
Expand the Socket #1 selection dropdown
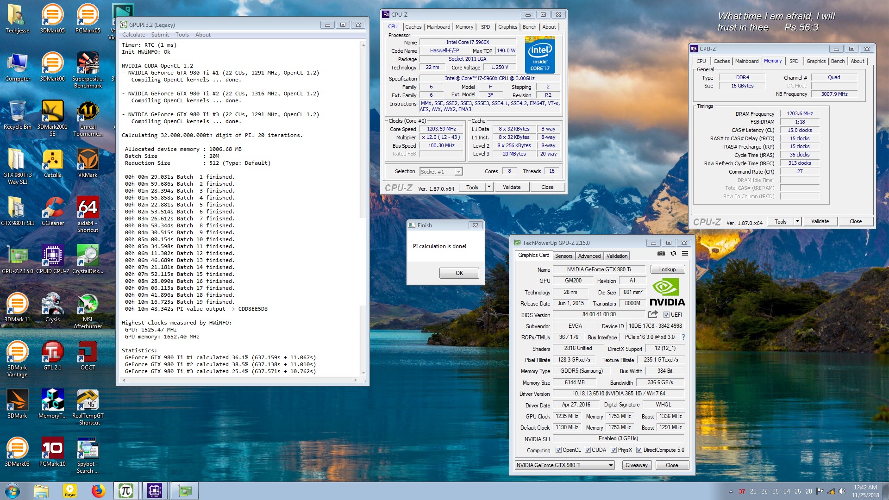(x=458, y=172)
